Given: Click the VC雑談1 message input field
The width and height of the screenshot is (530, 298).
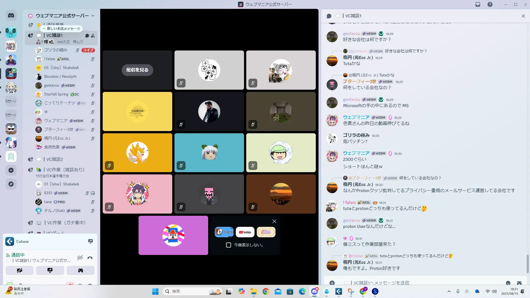Looking at the screenshot, I should click(x=414, y=283).
